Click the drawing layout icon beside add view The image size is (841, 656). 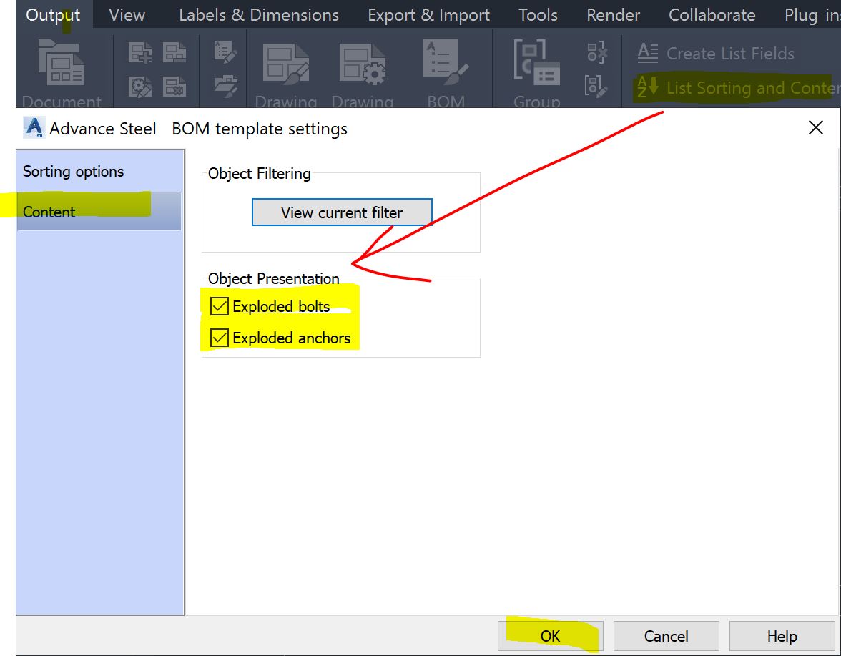[174, 53]
